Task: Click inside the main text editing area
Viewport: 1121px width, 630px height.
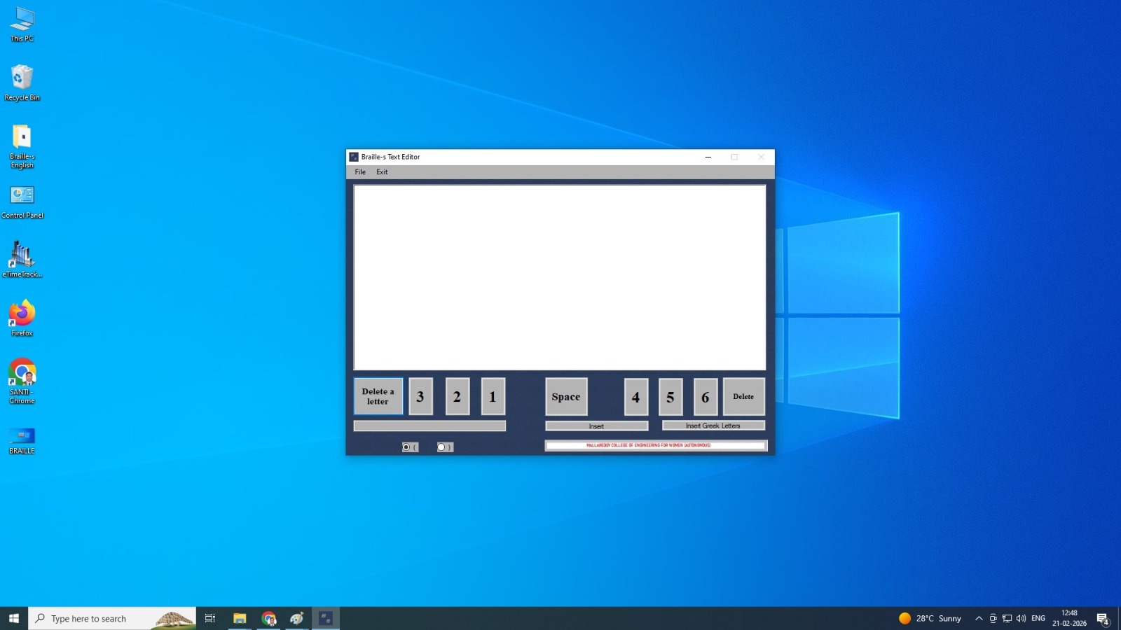Action: click(x=559, y=277)
